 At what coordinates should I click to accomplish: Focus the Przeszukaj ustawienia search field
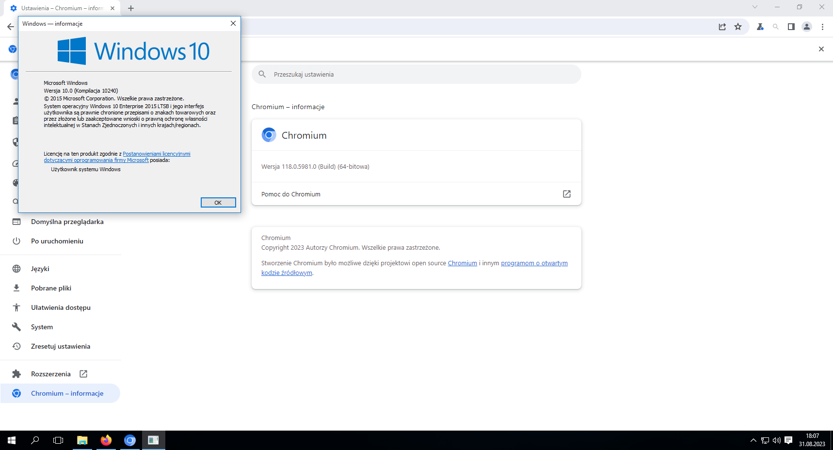pyautogui.click(x=416, y=74)
